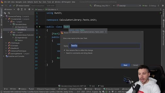Click the run test gutter icon on line 5
The image size is (165, 93).
40,27
